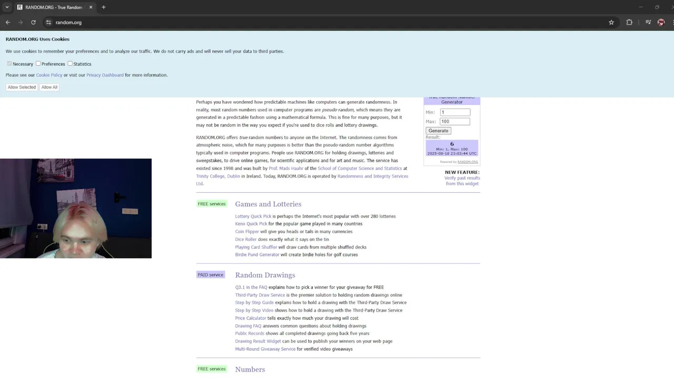This screenshot has height=379, width=674.
Task: Open the Coin Flipper link
Action: (247, 232)
